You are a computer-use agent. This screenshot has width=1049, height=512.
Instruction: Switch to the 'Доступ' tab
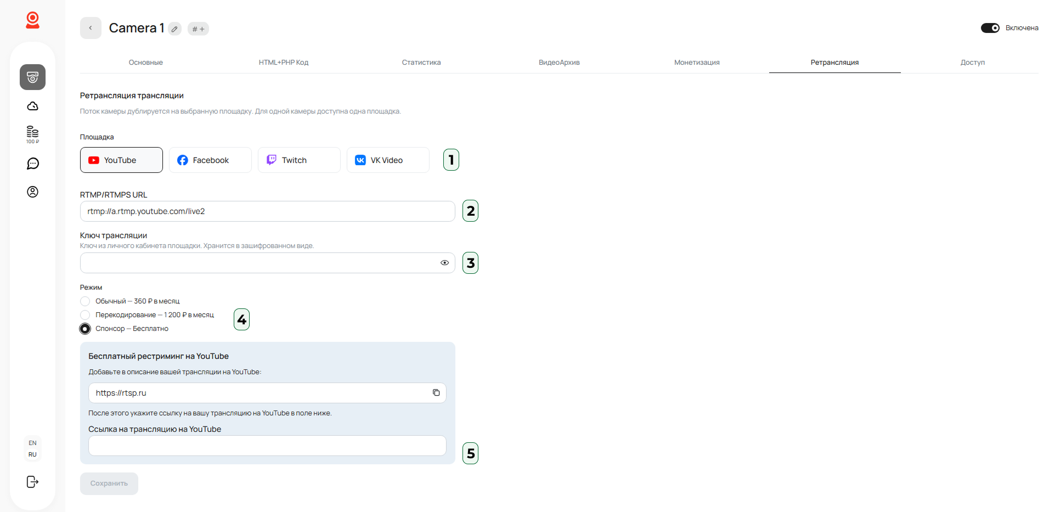pos(973,63)
